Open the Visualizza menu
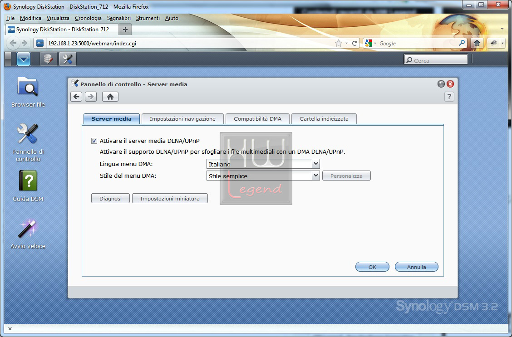 [58, 18]
